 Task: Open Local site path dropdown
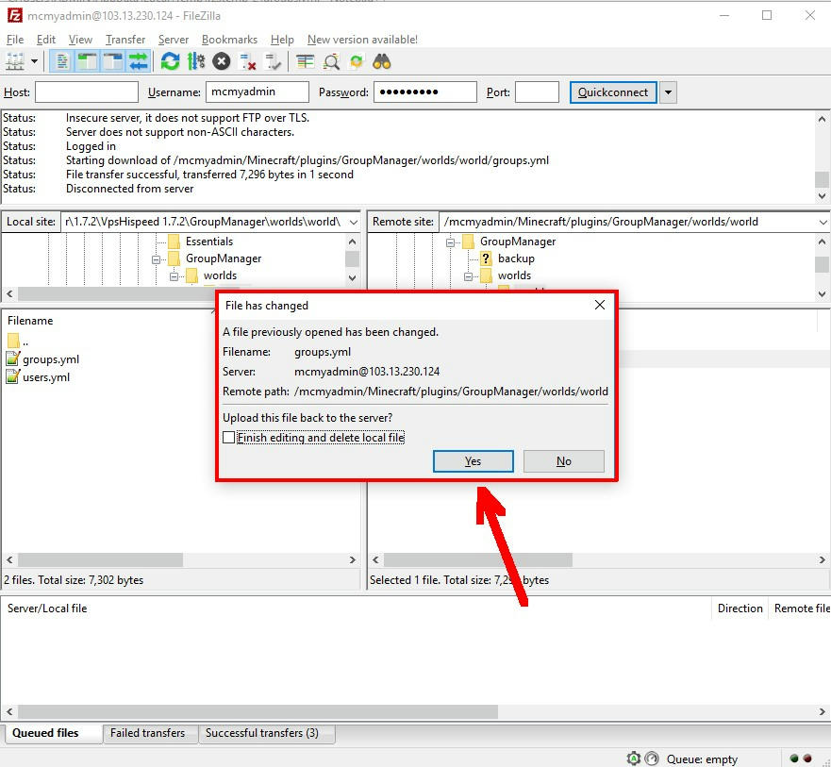coord(354,222)
